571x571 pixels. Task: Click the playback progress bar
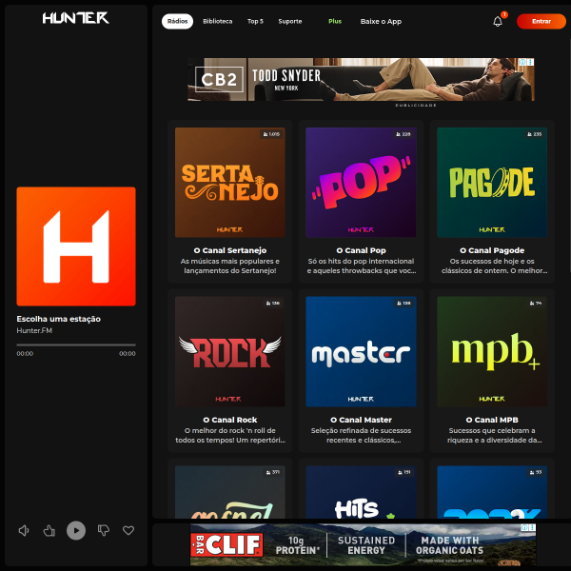[76, 345]
